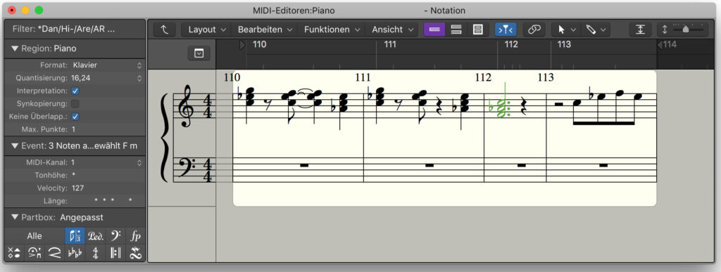Click the hierarchy up-arrow button
721x272 pixels.
(165, 30)
